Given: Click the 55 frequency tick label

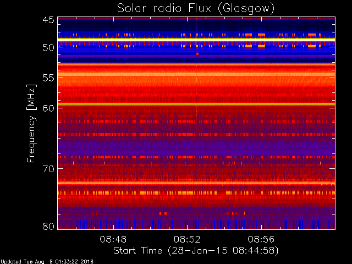Looking at the screenshot, I should coord(48,78).
